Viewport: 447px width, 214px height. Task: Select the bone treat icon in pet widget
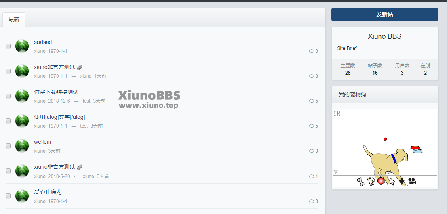(361, 182)
